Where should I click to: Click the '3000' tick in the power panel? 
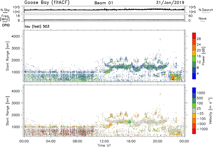(16, 48)
